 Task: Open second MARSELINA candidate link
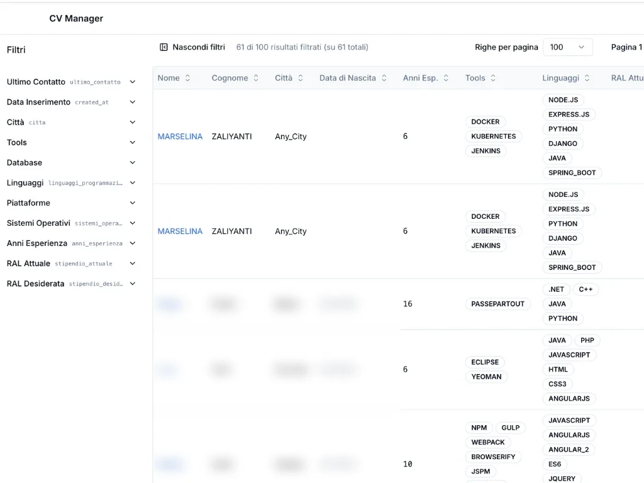click(x=180, y=231)
